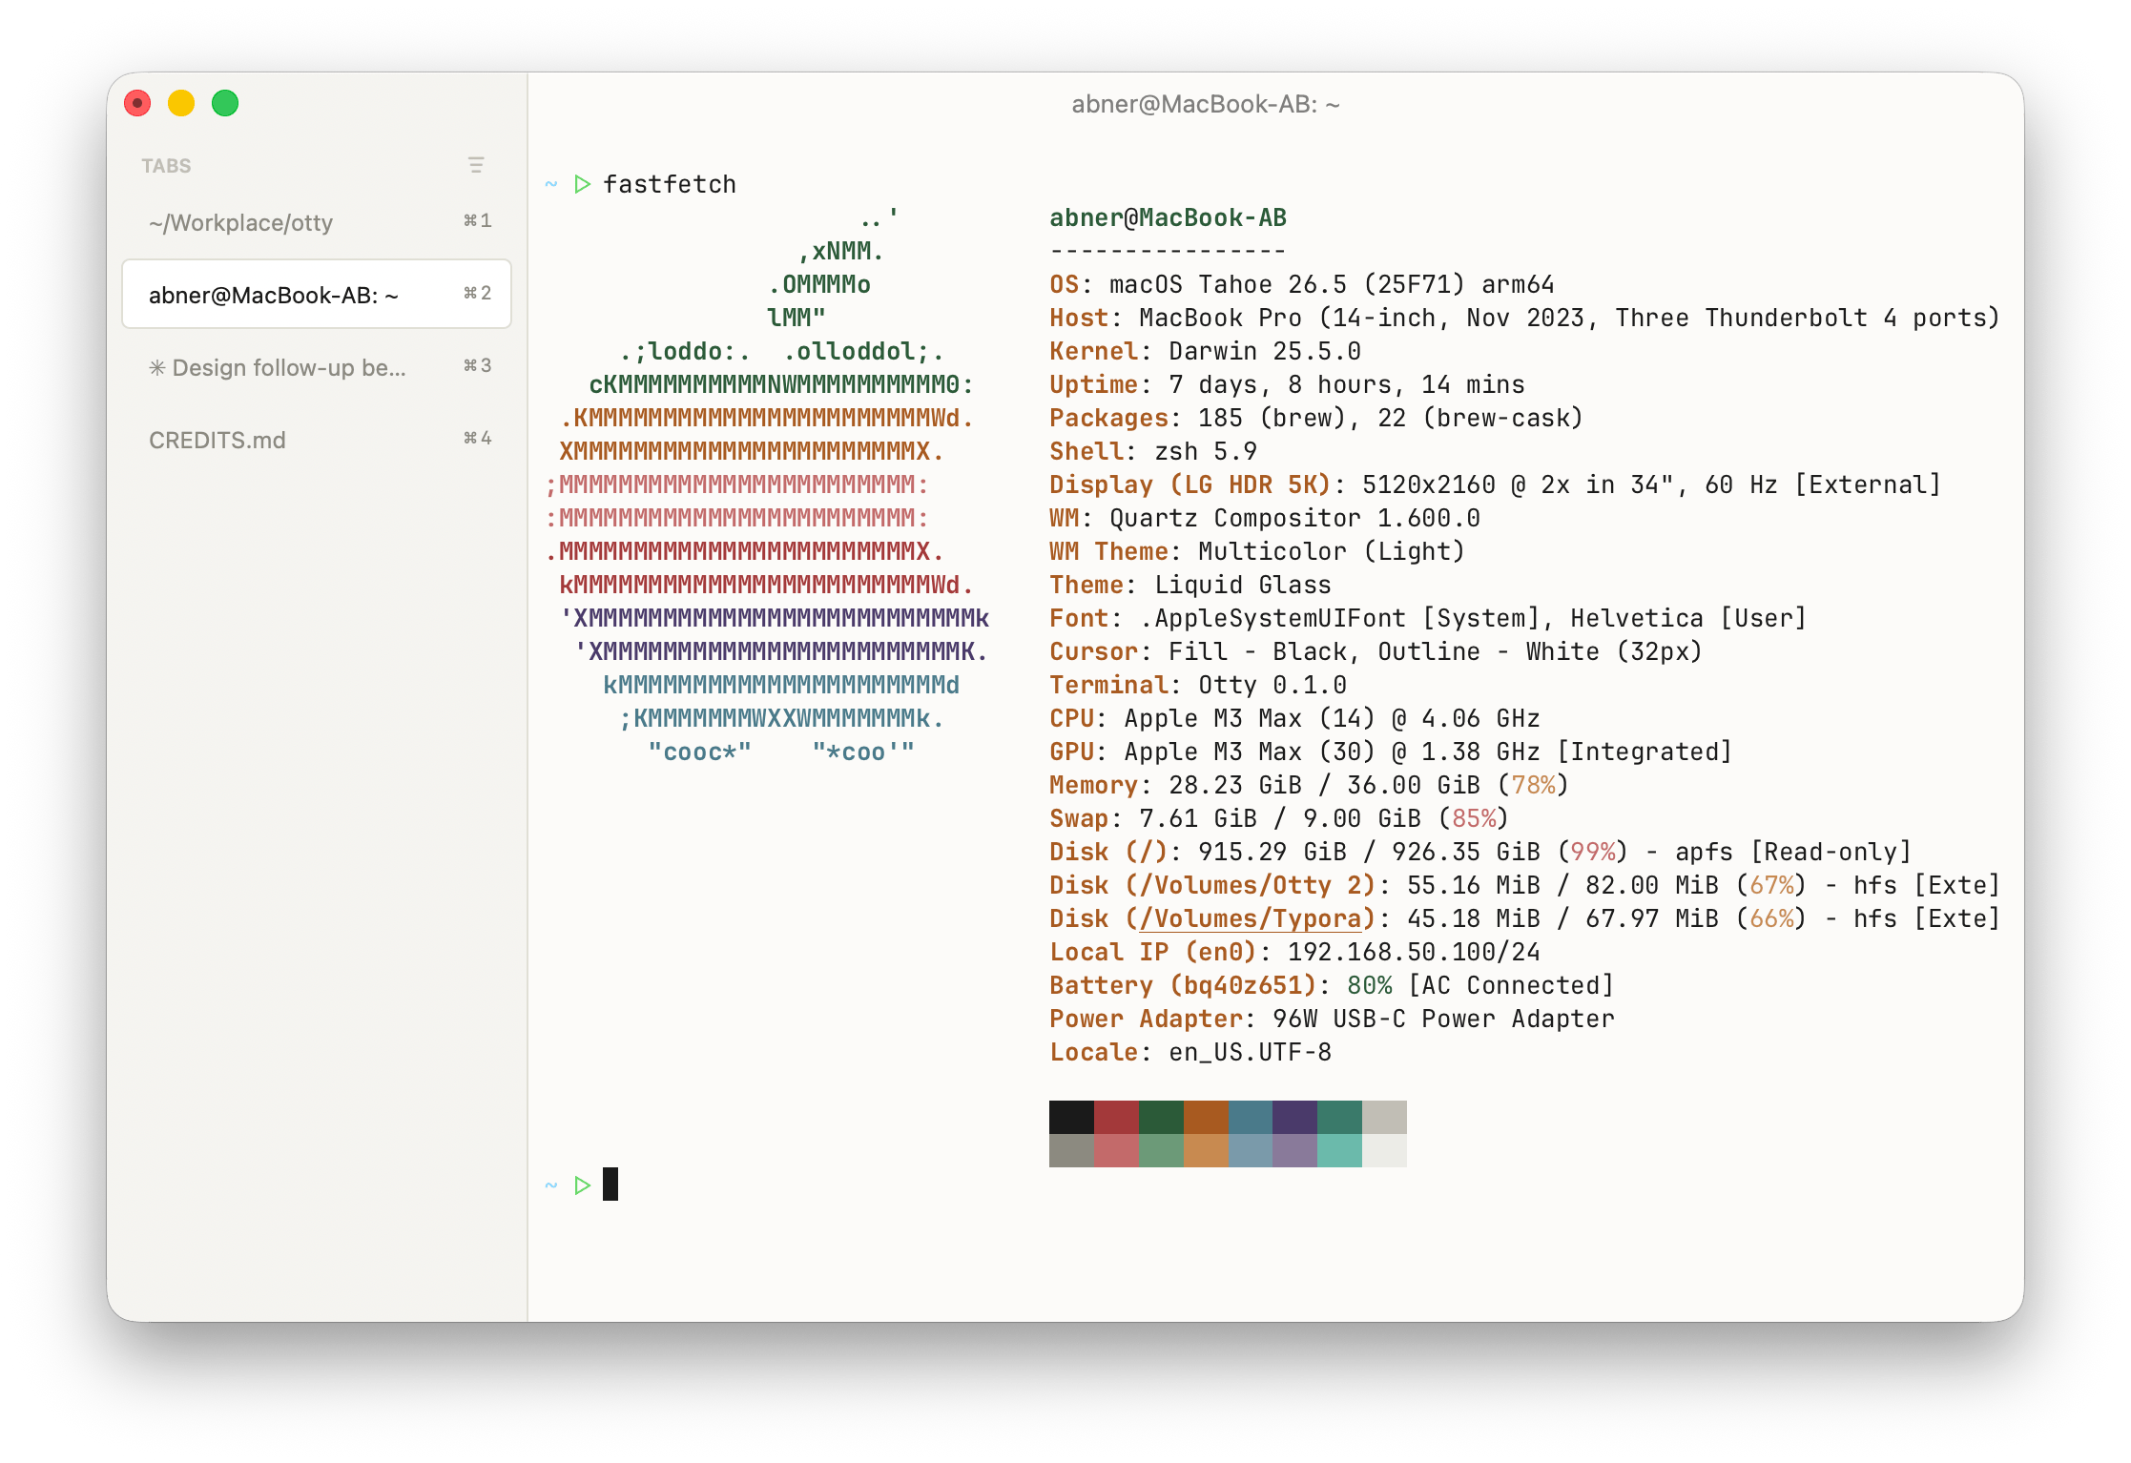Click 'Local IP (en0)' address line

[1294, 952]
